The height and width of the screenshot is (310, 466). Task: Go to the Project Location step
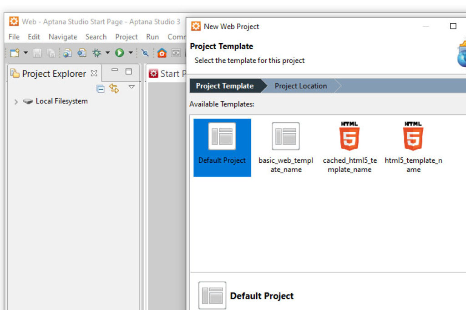[300, 86]
